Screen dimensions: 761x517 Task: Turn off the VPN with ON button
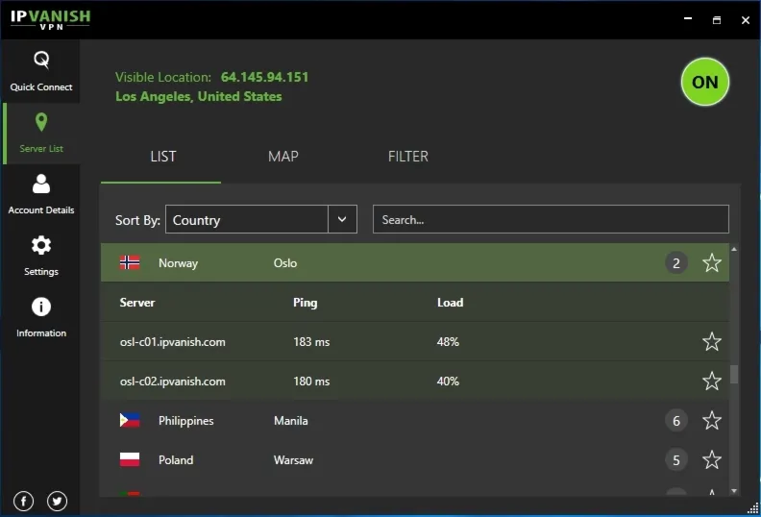tap(704, 82)
